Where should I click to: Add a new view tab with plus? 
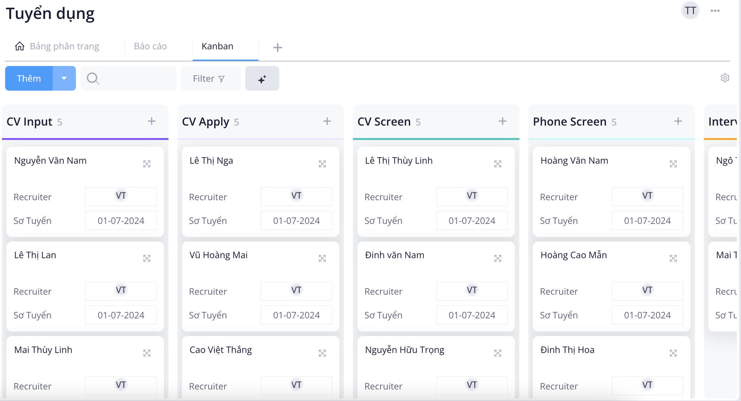coord(278,47)
